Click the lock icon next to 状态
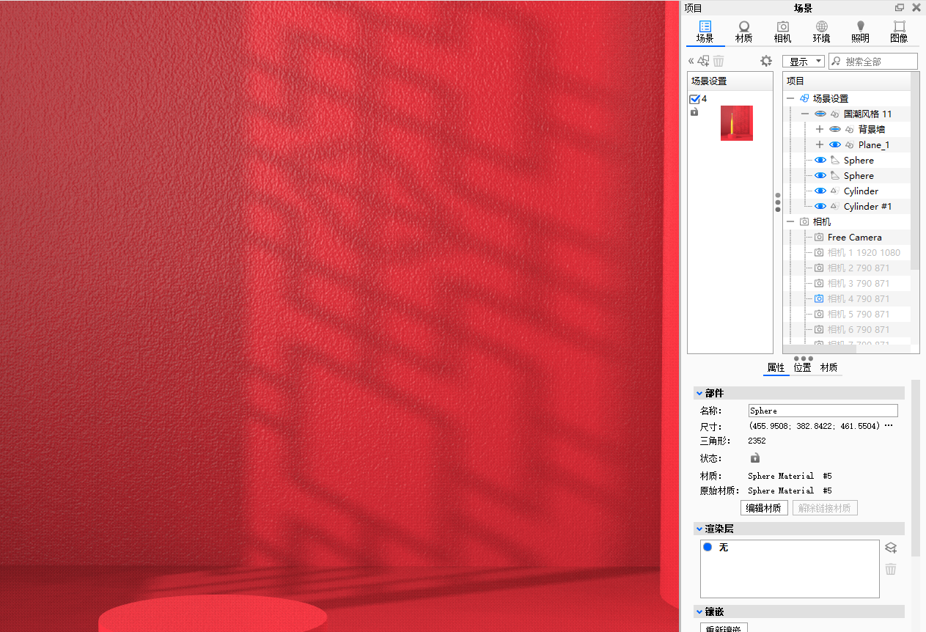The image size is (926, 632). tap(755, 458)
